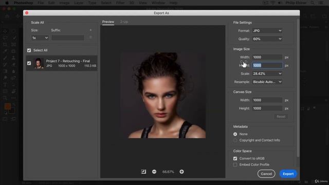
Task: Click the 66.67% zoom level text
Action: [168, 172]
